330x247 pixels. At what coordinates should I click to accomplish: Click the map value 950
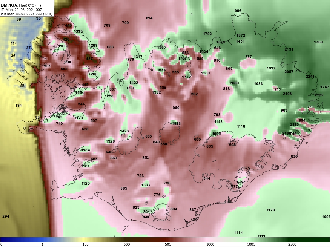[x=176, y=108]
